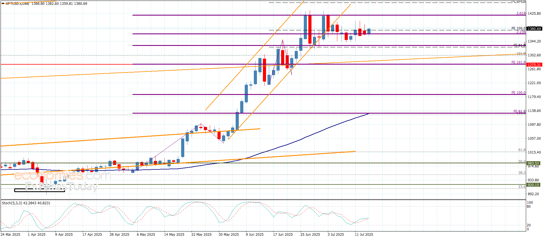
Task: Click the 6 May 2025 date label
Action: pyautogui.click(x=146, y=235)
